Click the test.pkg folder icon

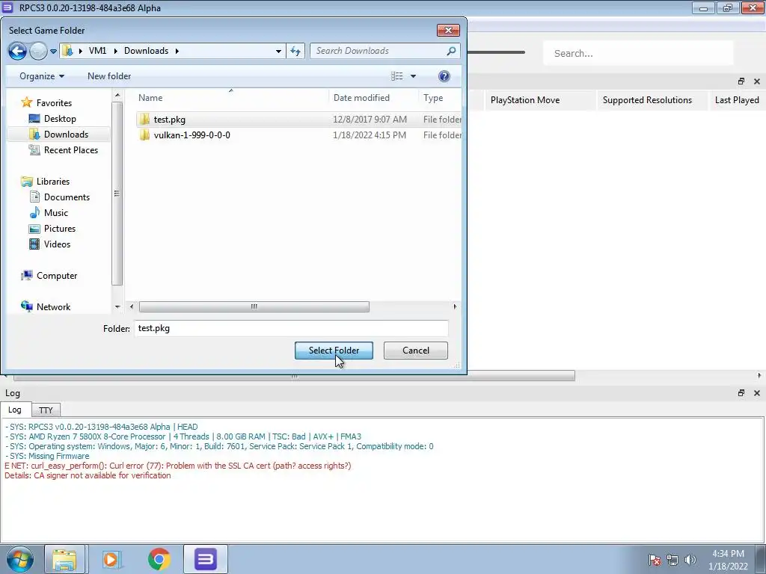tap(144, 120)
